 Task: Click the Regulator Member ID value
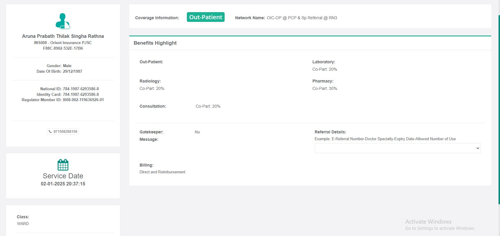[83, 100]
